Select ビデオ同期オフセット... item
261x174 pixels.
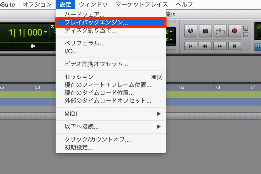pos(111,64)
